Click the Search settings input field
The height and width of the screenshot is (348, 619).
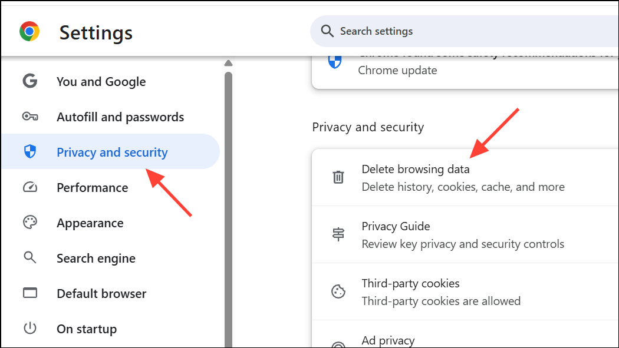[413, 31]
